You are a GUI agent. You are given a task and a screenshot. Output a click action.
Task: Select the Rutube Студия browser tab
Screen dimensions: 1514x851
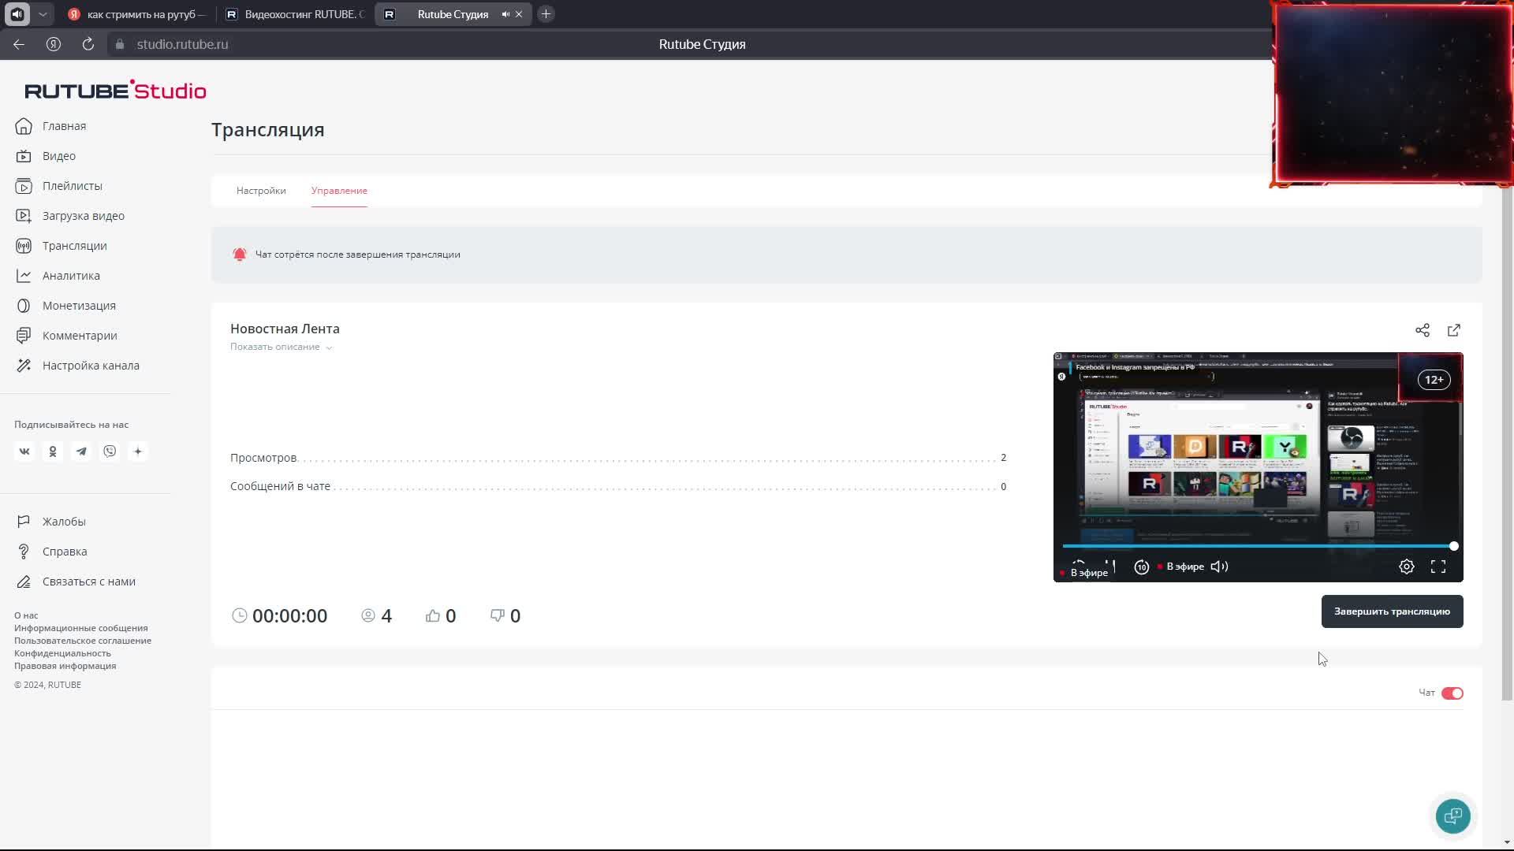[x=453, y=14]
